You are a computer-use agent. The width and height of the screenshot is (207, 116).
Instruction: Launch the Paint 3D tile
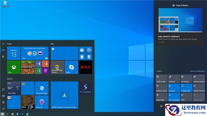click(42, 102)
